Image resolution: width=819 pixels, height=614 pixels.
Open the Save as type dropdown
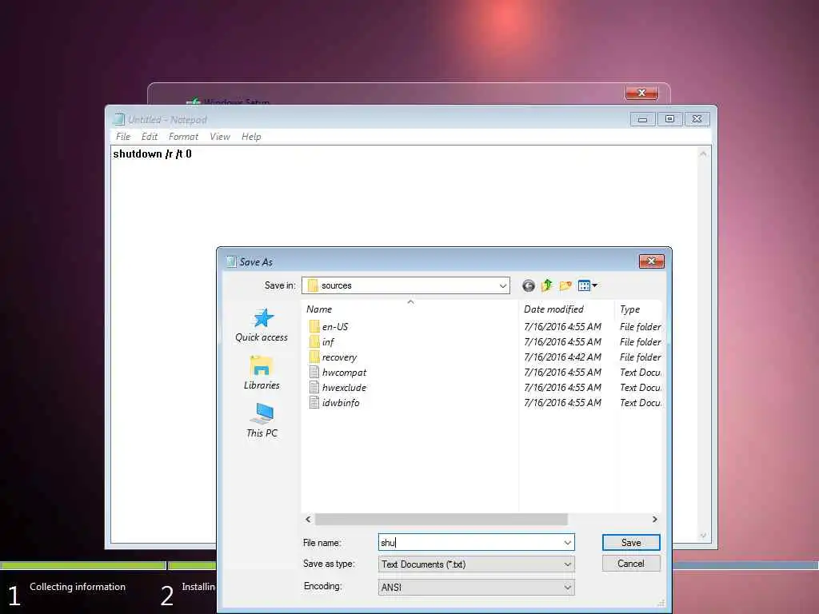click(x=476, y=564)
